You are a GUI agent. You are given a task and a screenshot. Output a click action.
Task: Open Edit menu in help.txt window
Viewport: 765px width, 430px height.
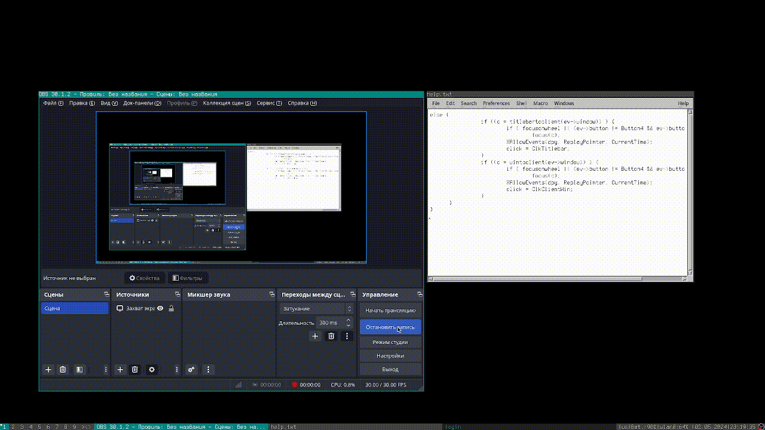coord(450,103)
